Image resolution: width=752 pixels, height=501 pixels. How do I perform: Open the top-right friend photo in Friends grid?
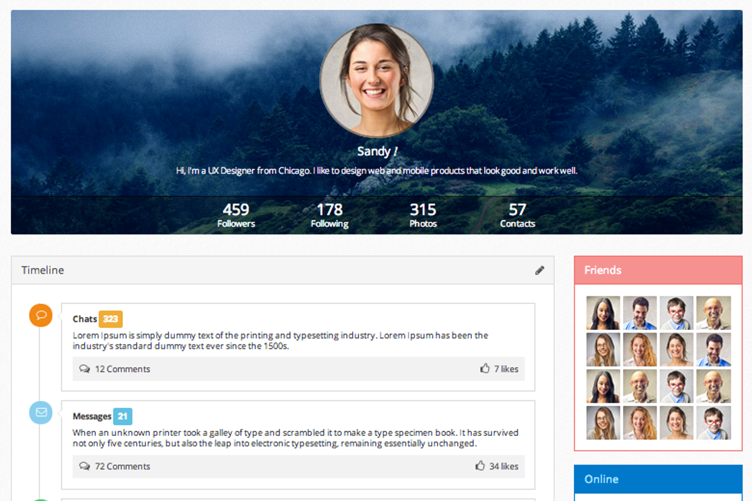[x=714, y=313]
